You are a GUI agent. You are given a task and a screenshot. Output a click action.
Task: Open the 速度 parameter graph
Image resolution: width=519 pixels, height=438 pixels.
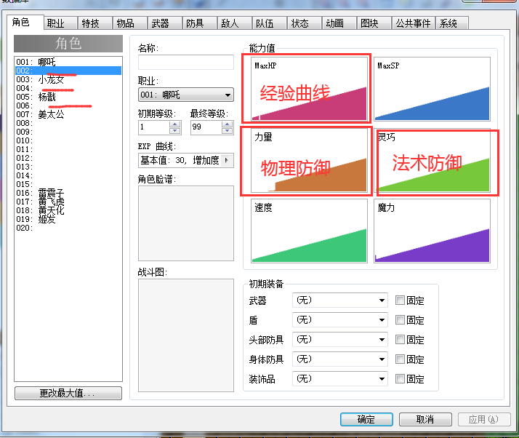(309, 231)
